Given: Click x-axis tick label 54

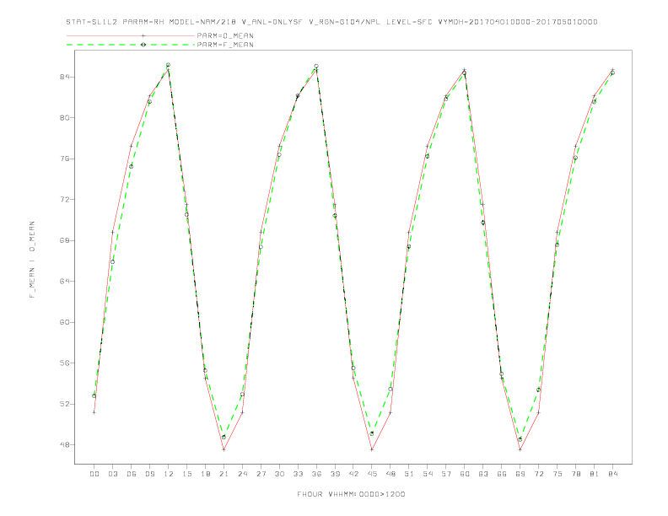Looking at the screenshot, I should (x=428, y=474).
